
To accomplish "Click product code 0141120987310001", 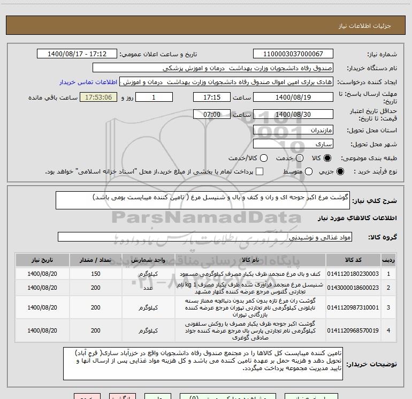I will 353,307.
